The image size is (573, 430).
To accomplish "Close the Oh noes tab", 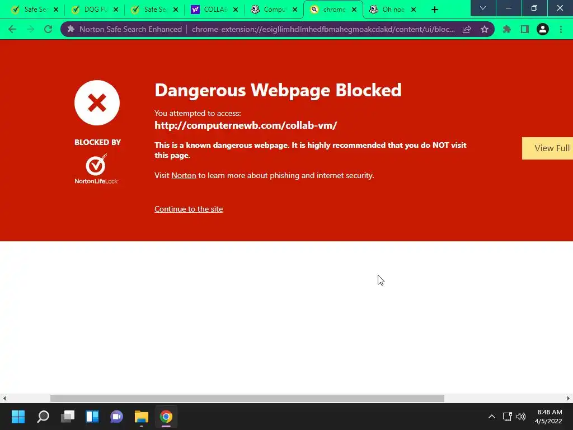I will coord(414,10).
